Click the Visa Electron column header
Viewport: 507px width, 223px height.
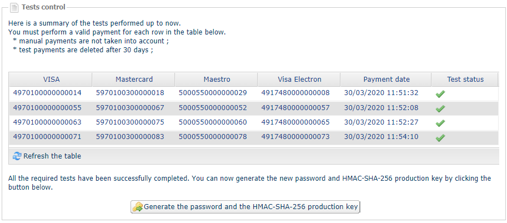click(299, 80)
